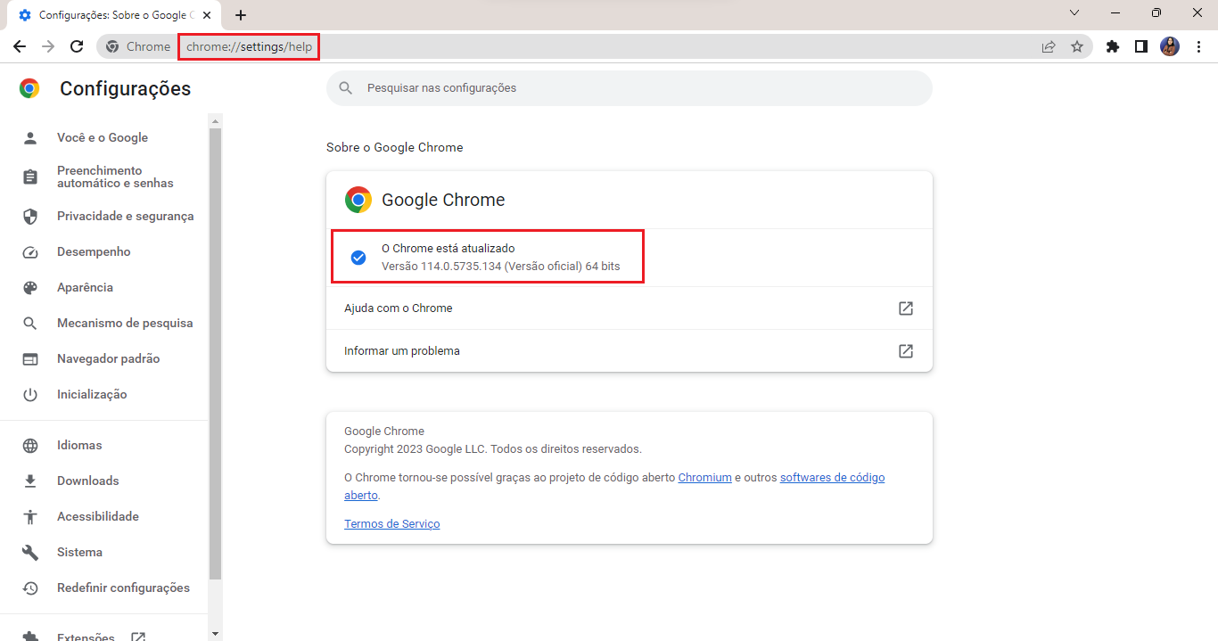Screen dimensions: 1218x641
Task: Click the Versão 114.0.5735.134 text
Action: (x=500, y=267)
